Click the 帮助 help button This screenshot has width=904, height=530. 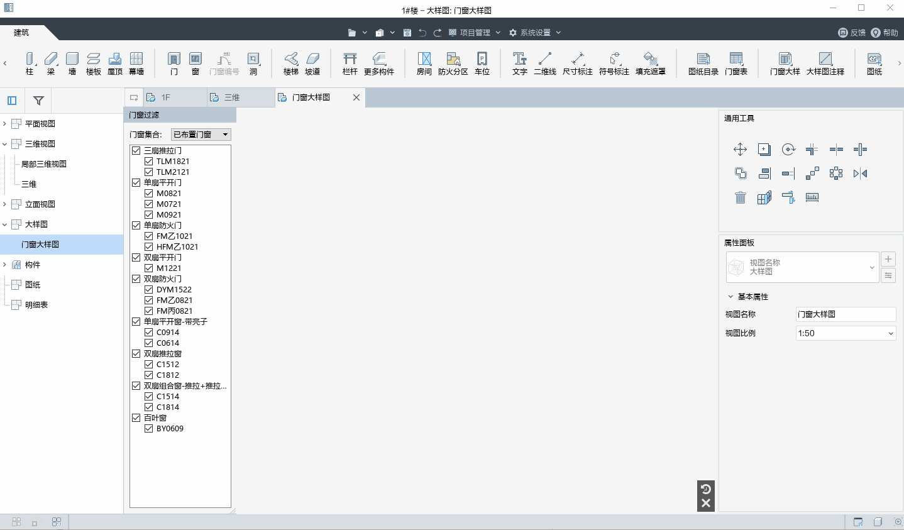(885, 33)
